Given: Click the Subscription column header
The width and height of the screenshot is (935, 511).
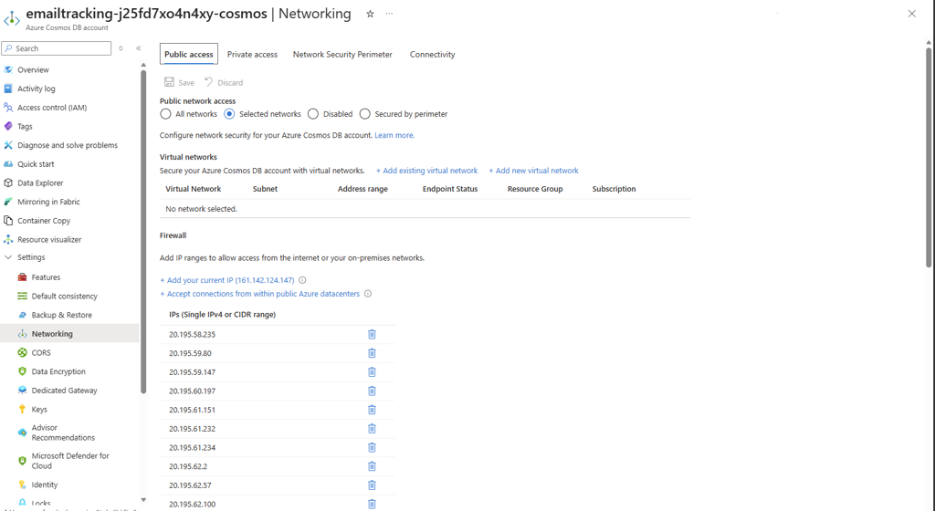Looking at the screenshot, I should pos(614,189).
